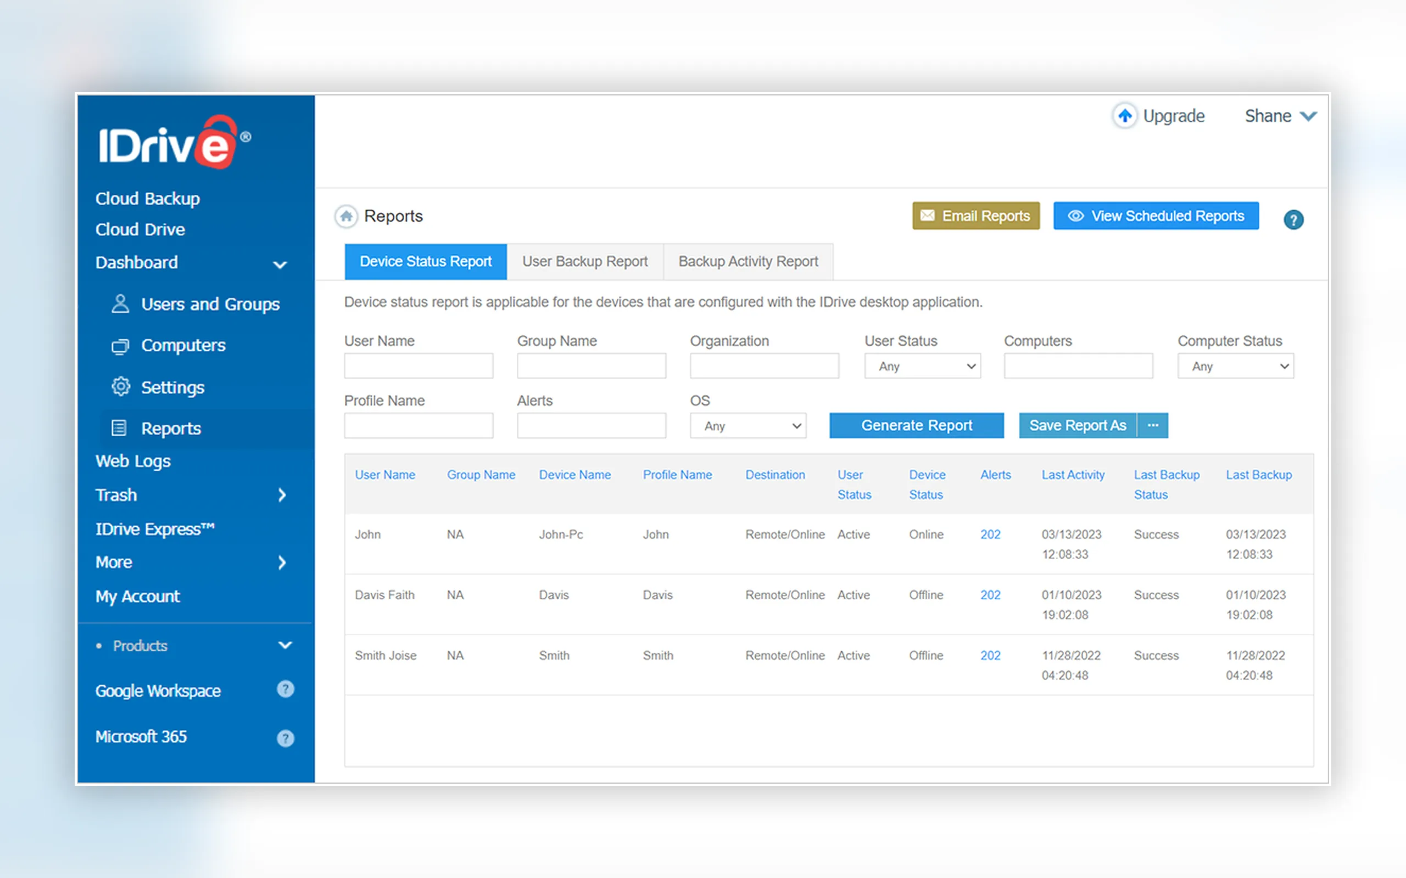1406x878 pixels.
Task: Expand the Products section chevron
Action: (x=285, y=645)
